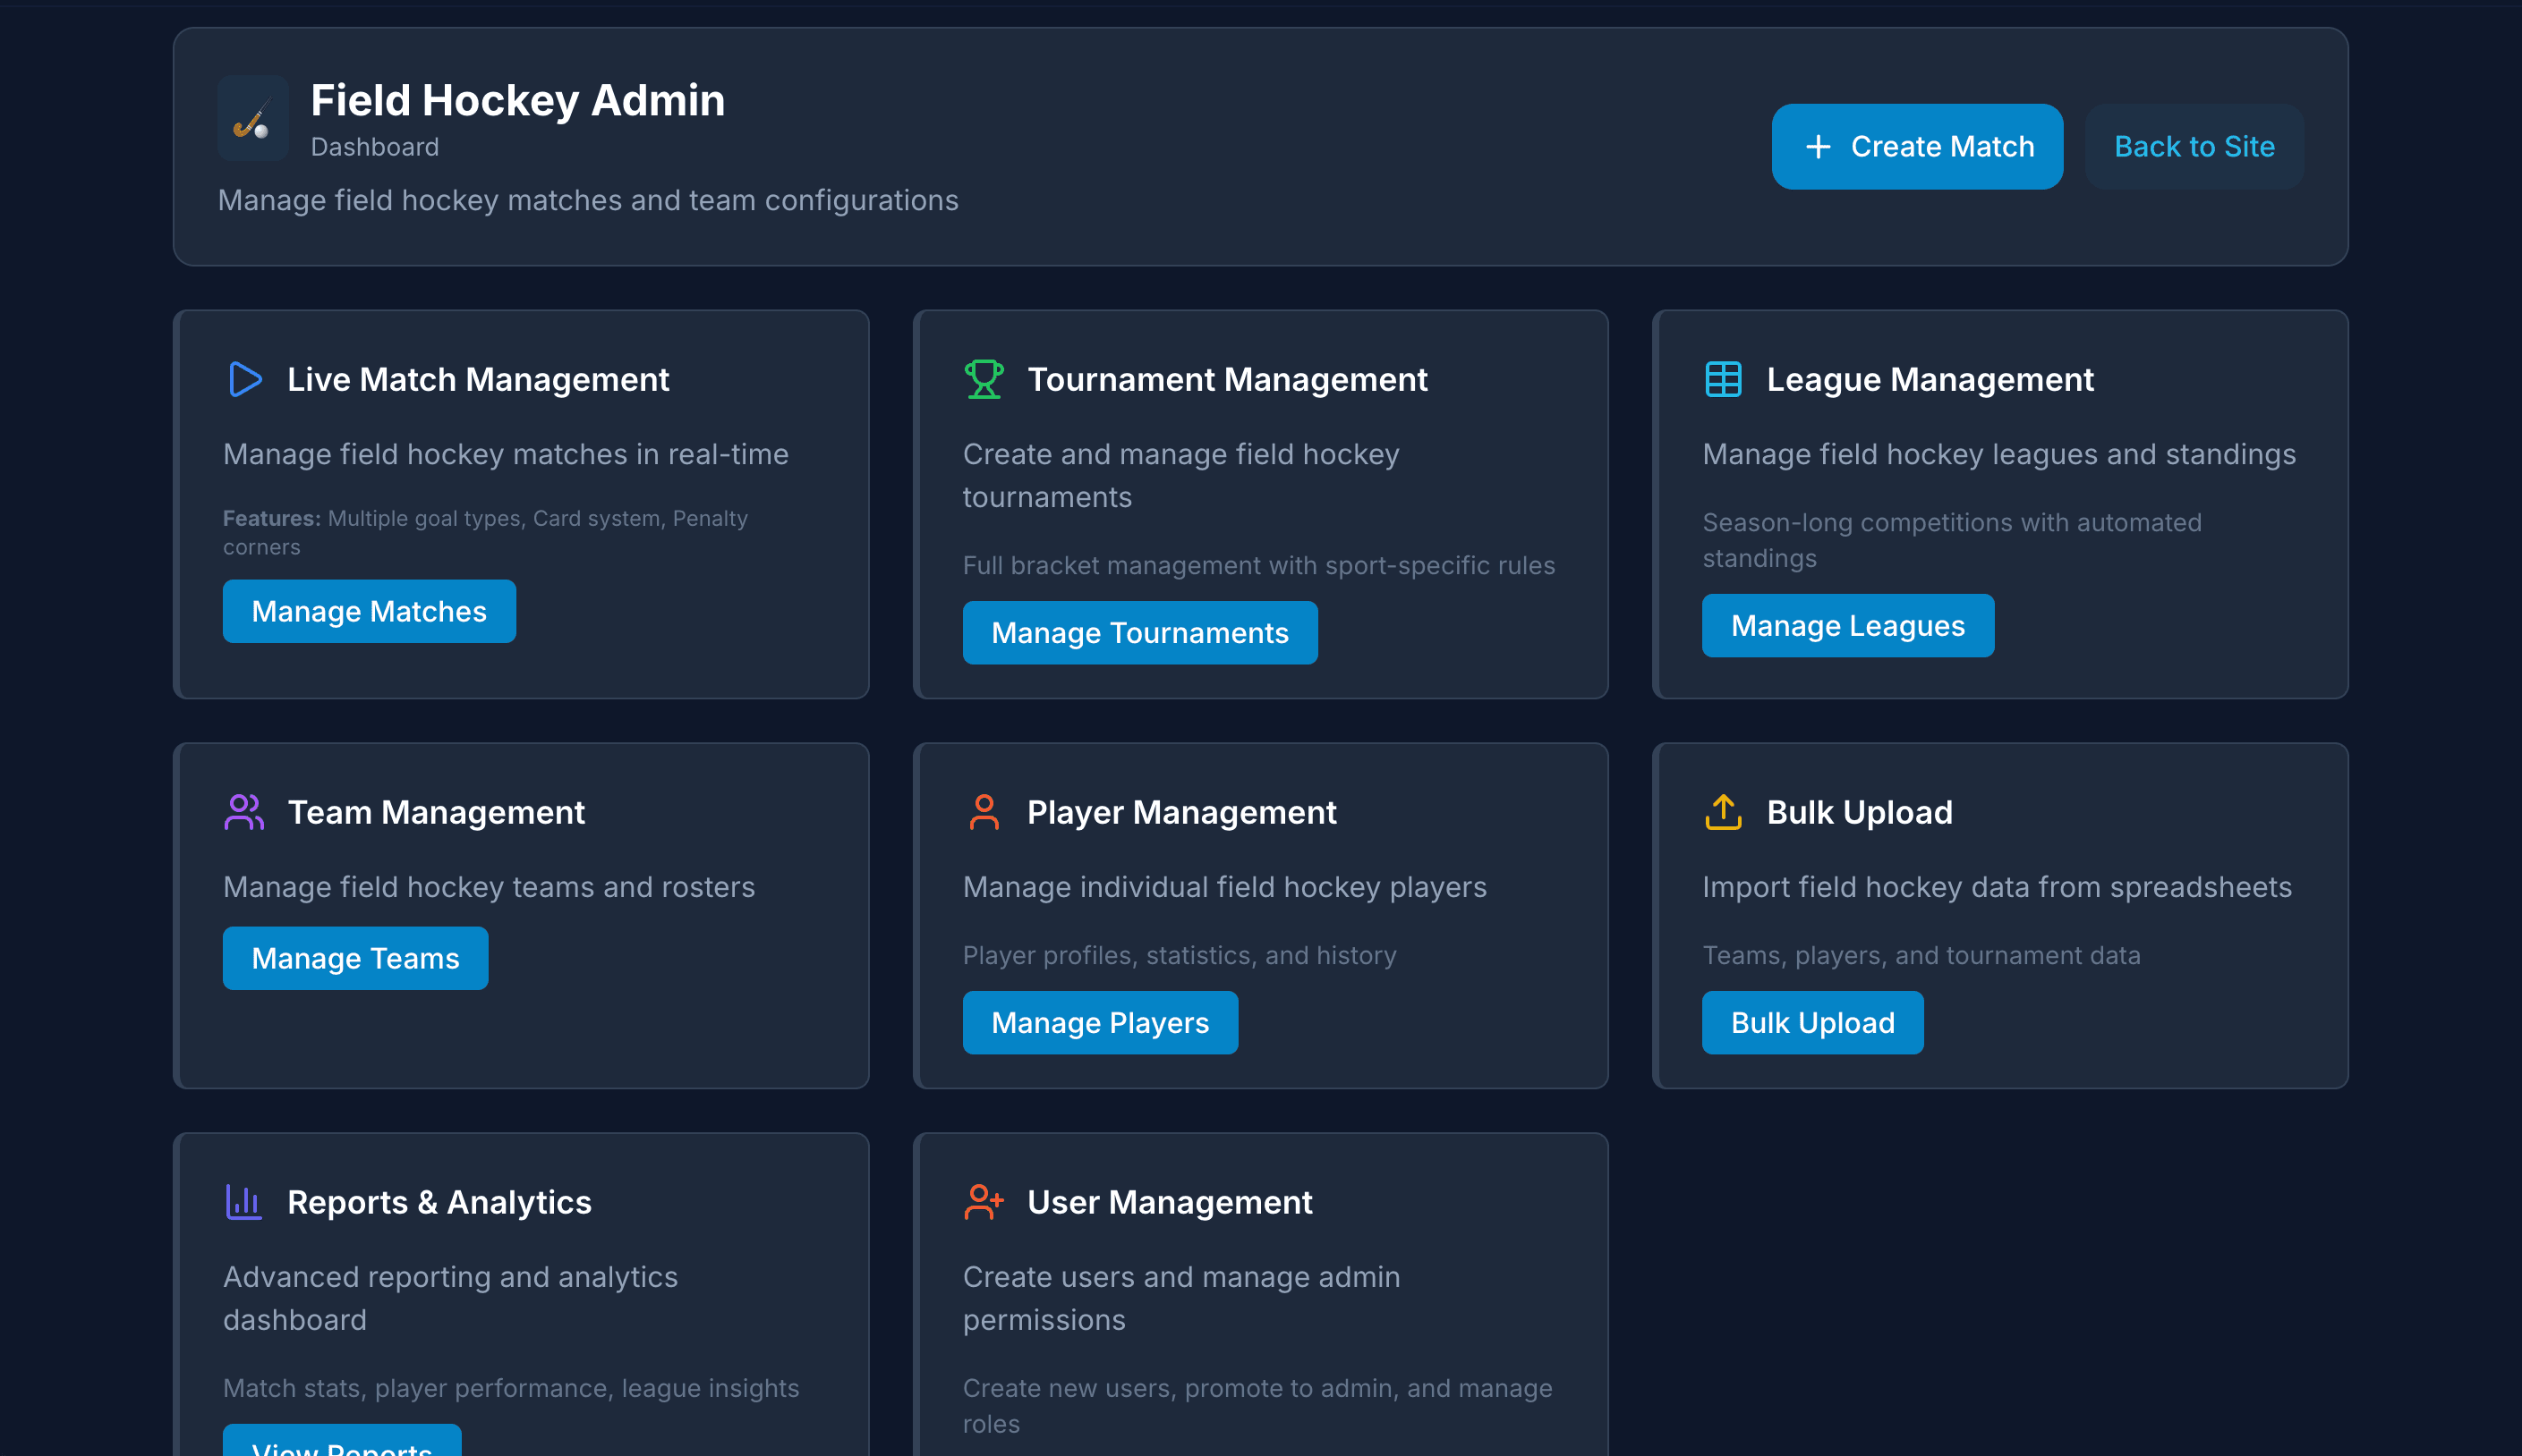Go back using Back to Site
The width and height of the screenshot is (2522, 1456).
2194,147
